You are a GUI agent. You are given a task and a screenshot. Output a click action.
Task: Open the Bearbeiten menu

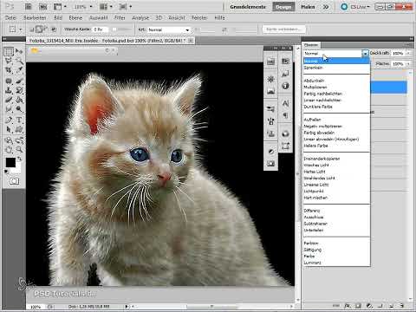coord(35,18)
